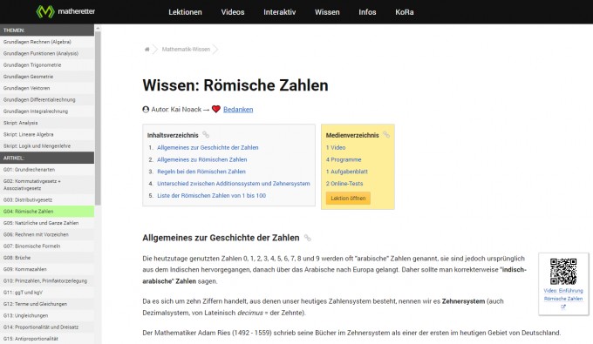Click the 1 Aufgabenblatt media link

(x=347, y=172)
